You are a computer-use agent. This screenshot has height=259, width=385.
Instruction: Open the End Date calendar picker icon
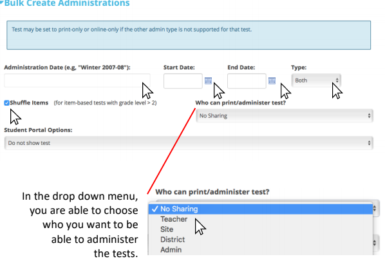pos(272,81)
